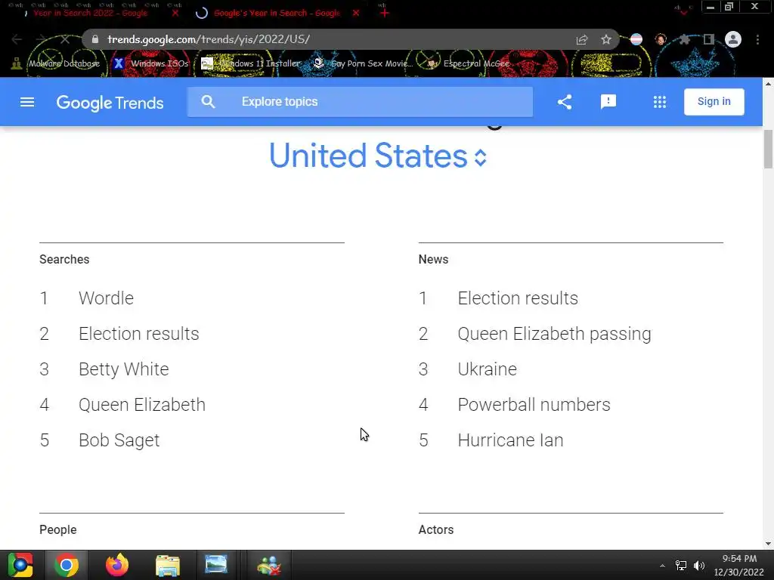Click the Google Trends logo
The height and width of the screenshot is (580, 774).
tap(110, 103)
